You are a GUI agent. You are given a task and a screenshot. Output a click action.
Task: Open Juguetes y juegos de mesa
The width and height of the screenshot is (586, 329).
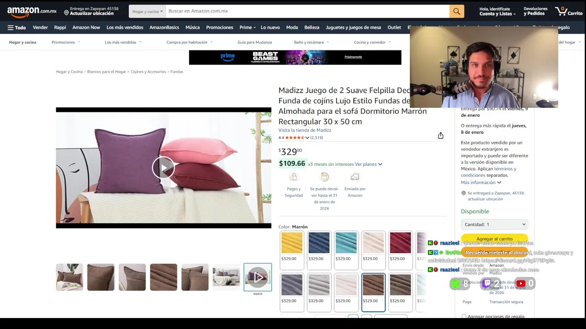coord(353,27)
